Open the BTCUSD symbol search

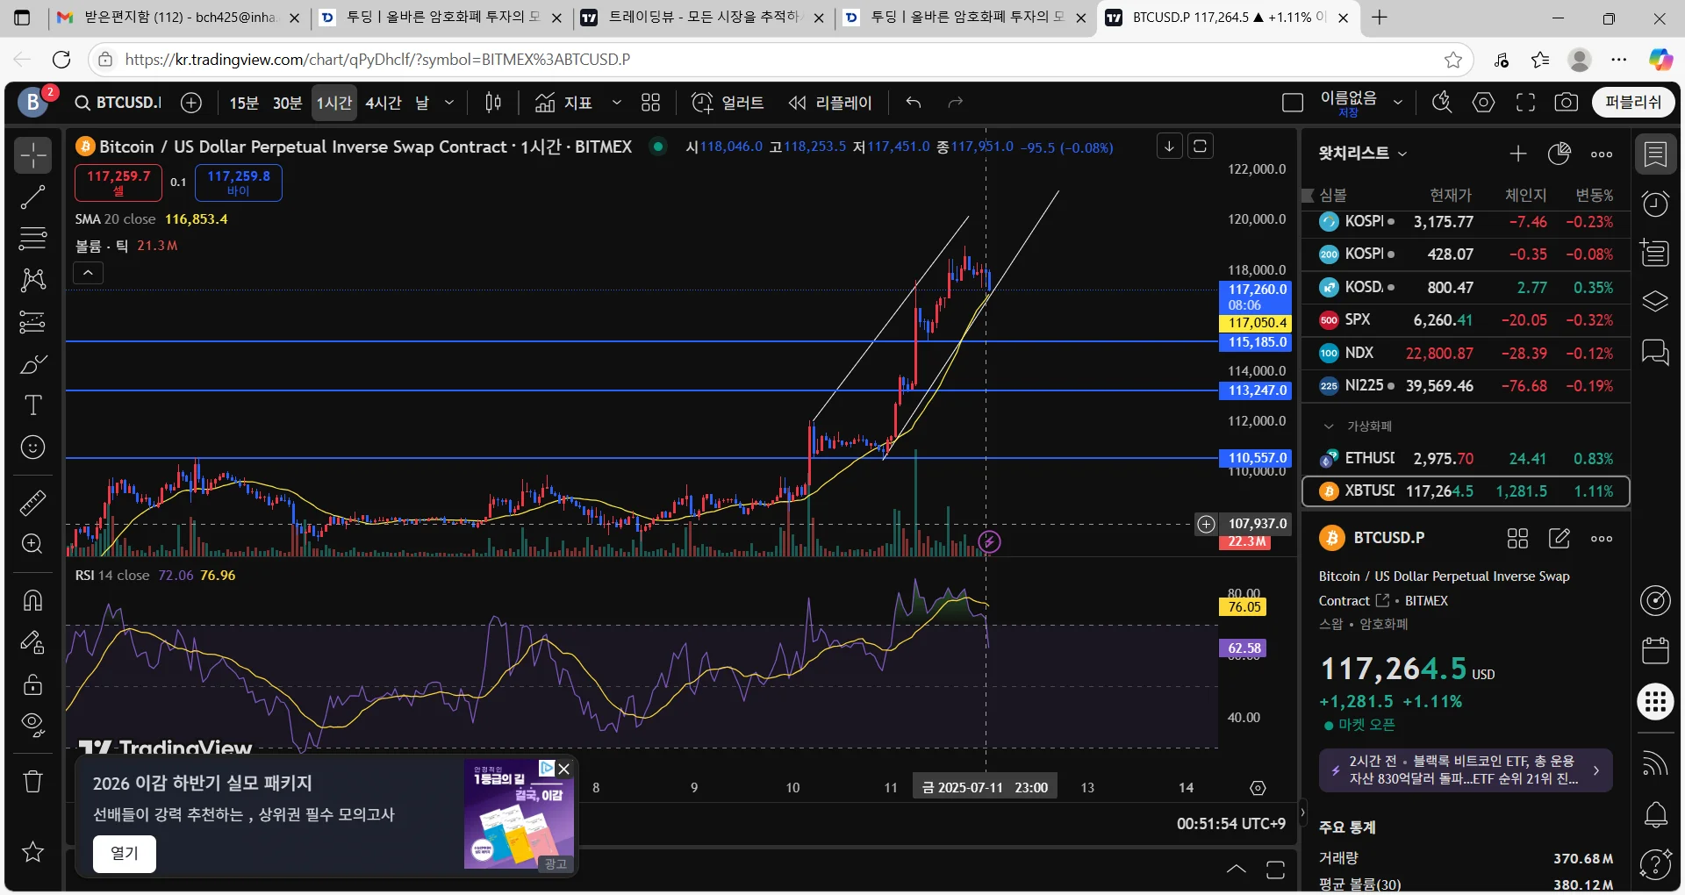(x=118, y=103)
